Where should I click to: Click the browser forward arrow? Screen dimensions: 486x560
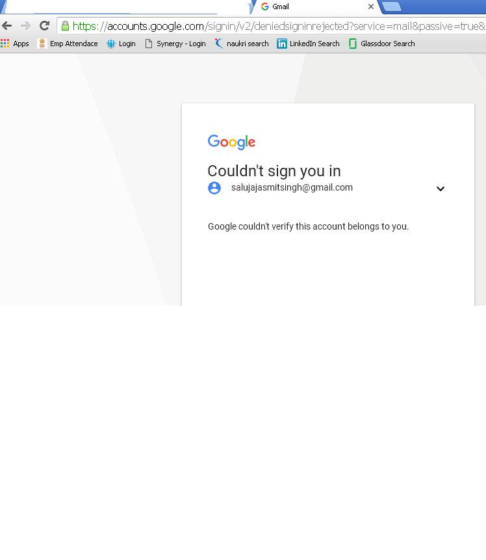[x=26, y=26]
